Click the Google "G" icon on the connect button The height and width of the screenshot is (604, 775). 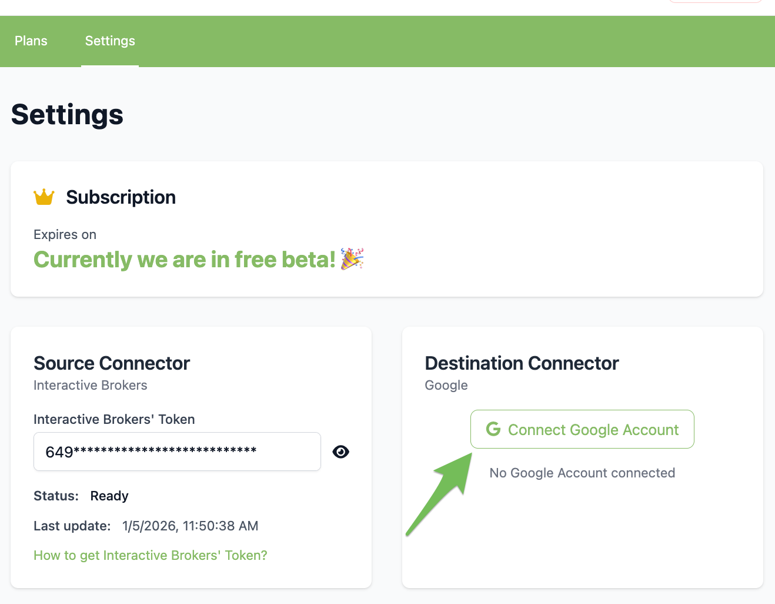493,429
